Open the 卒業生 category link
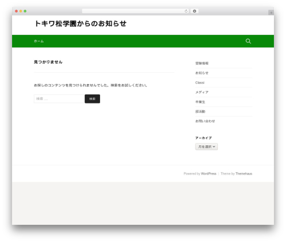Viewport: 286px width, 242px height. [200, 102]
